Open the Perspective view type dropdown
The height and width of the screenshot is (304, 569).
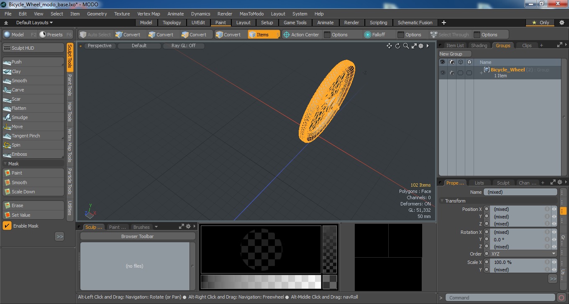click(x=100, y=46)
